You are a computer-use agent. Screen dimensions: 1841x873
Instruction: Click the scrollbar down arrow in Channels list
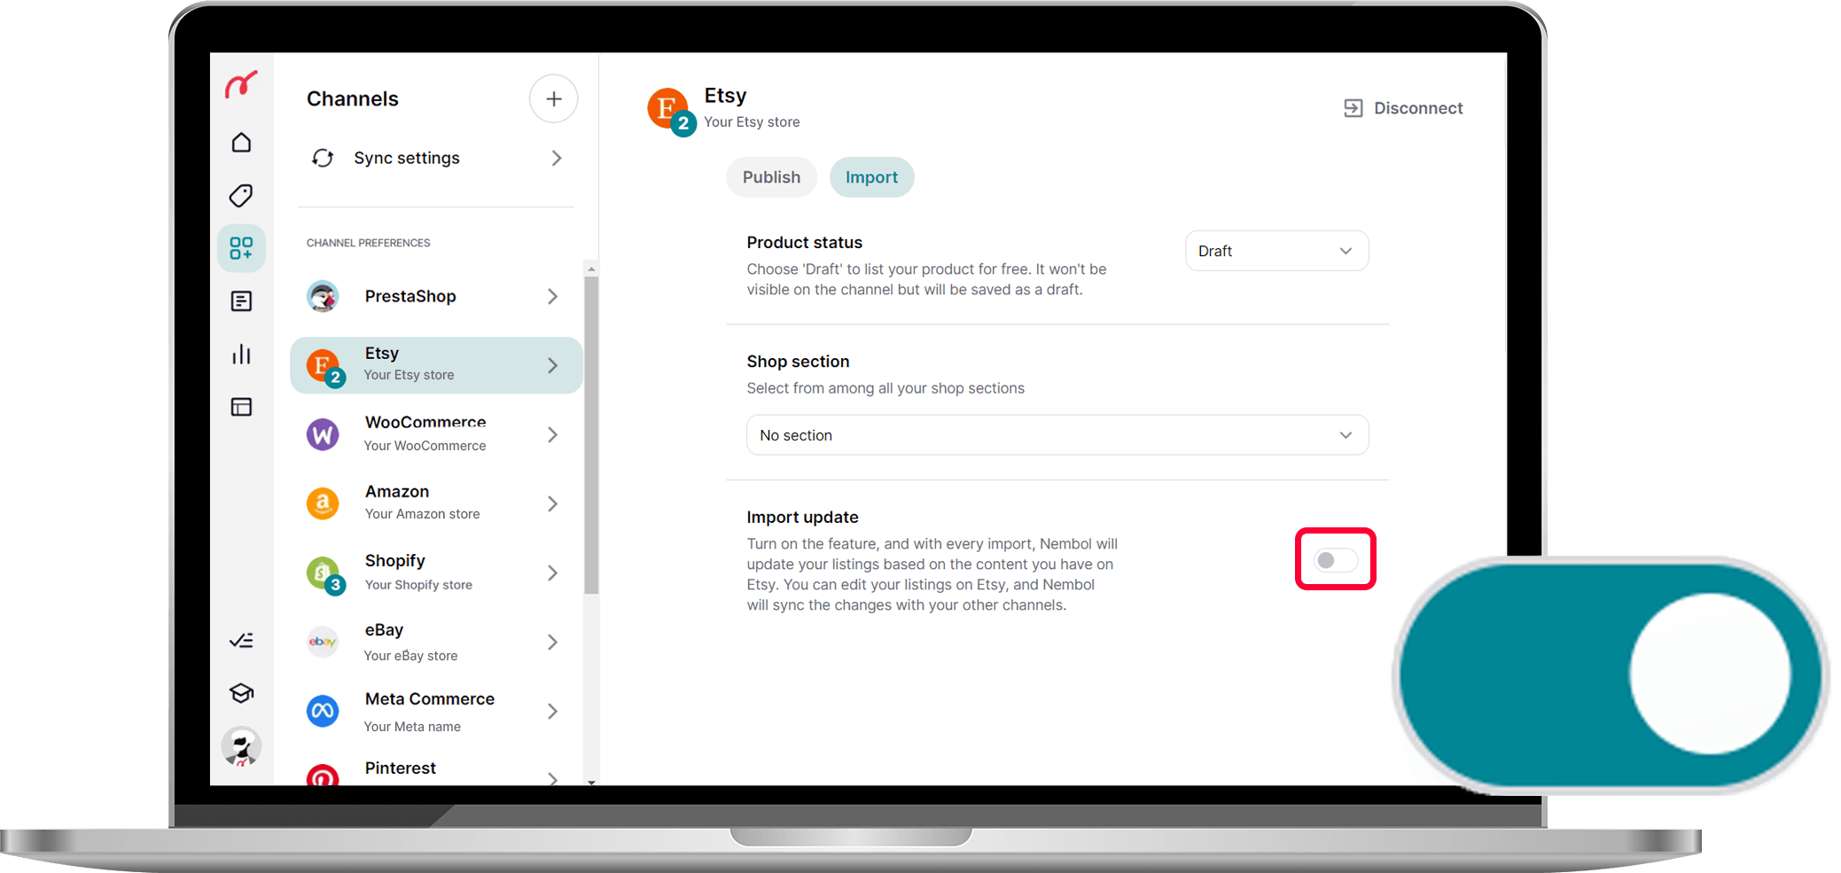pyautogui.click(x=591, y=782)
